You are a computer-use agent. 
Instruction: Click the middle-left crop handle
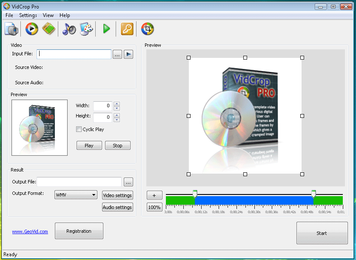pyautogui.click(x=188, y=116)
